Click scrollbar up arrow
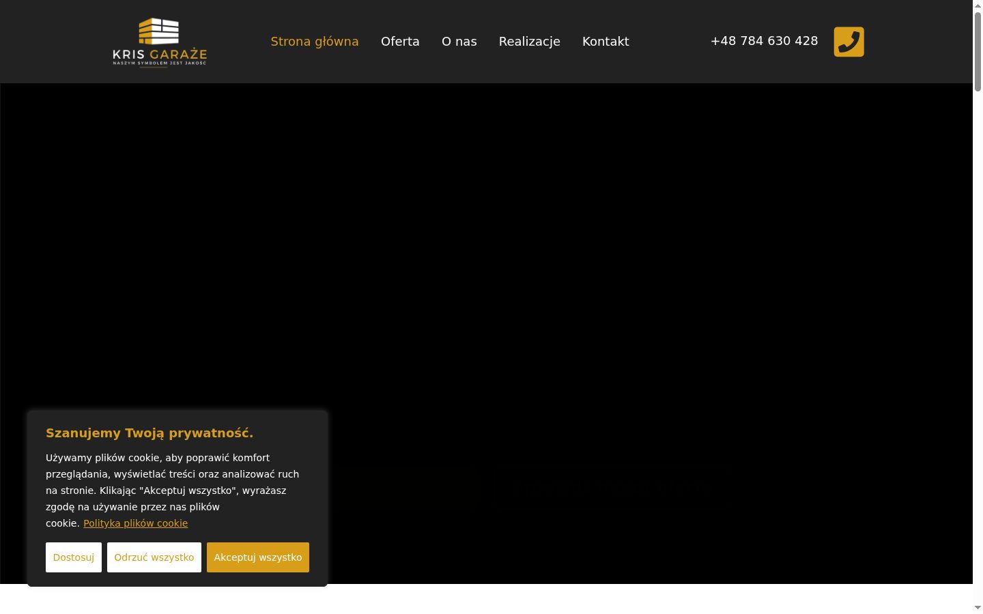 pyautogui.click(x=978, y=5)
